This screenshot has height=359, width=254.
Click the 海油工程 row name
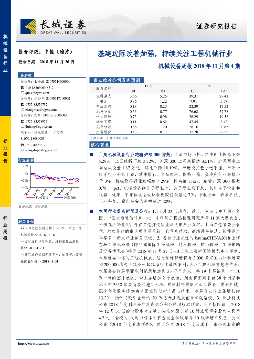tap(104, 122)
